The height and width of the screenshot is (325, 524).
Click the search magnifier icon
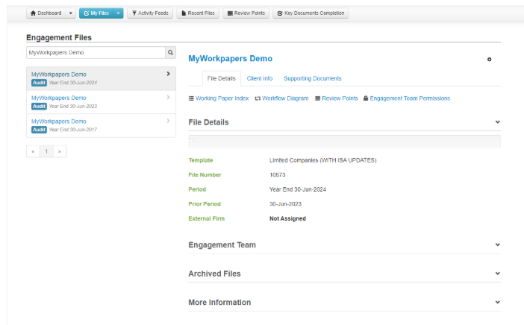point(170,53)
